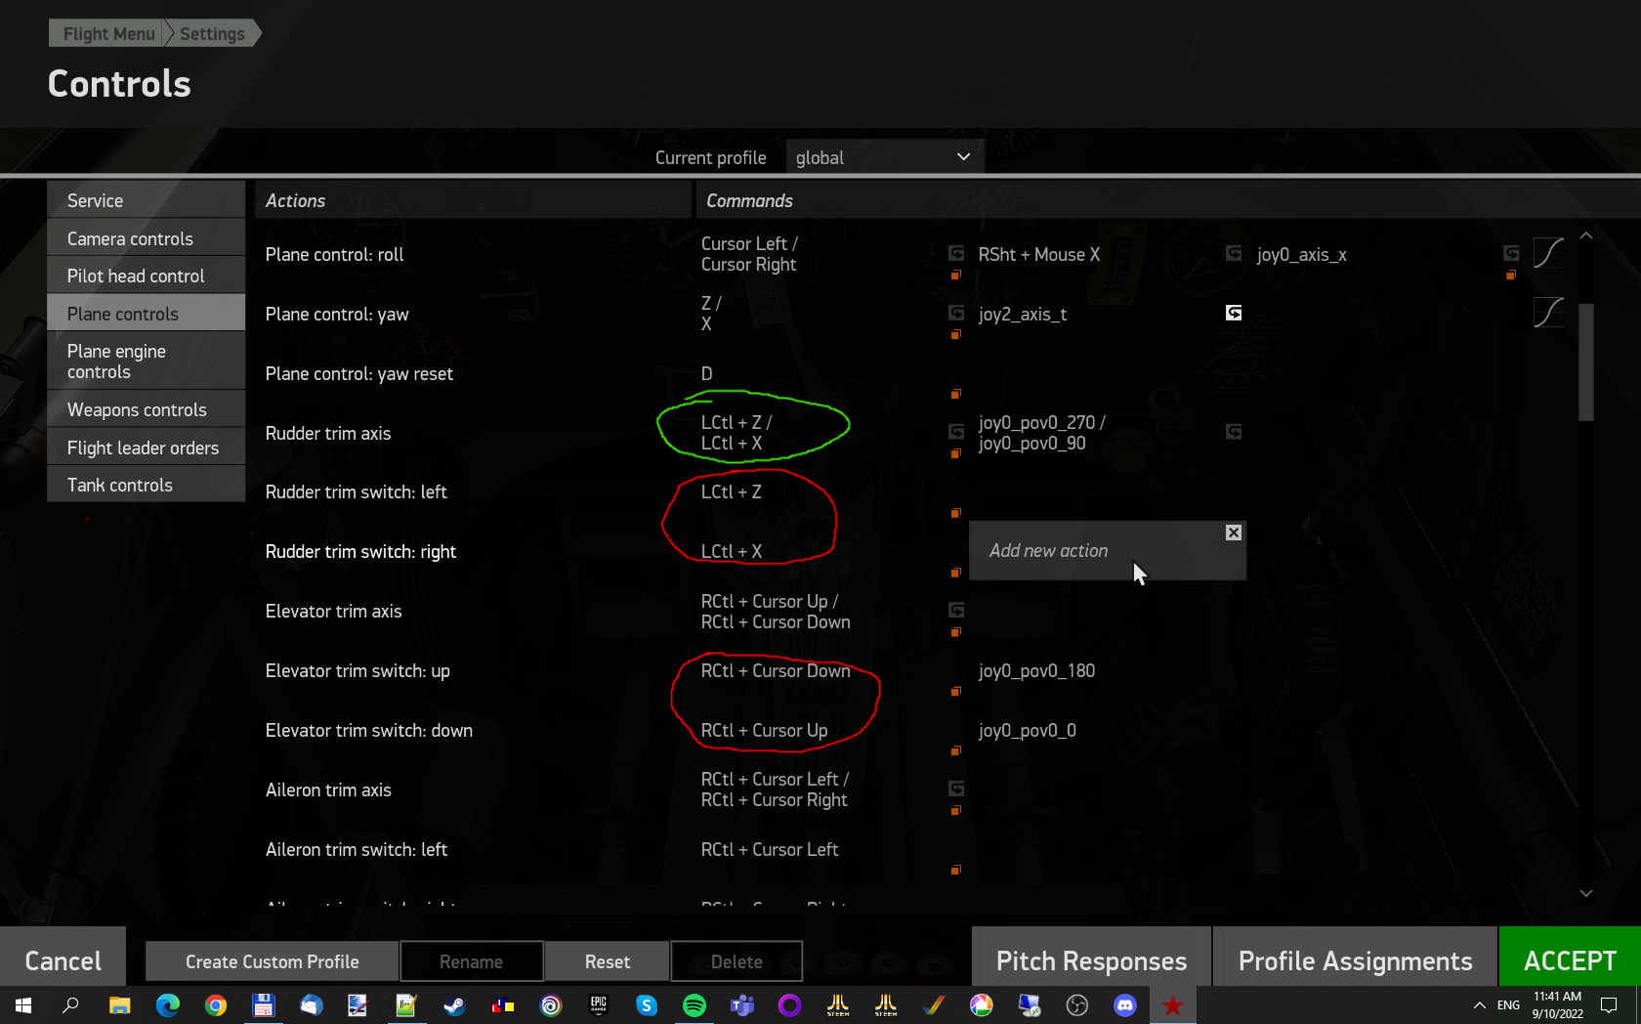Viewport: 1641px width, 1024px height.
Task: Open Epic Games Launcher from the taskbar
Action: click(x=599, y=1005)
